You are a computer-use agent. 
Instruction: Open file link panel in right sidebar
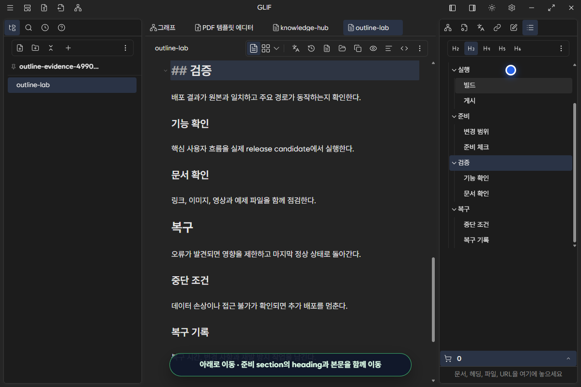(464, 28)
